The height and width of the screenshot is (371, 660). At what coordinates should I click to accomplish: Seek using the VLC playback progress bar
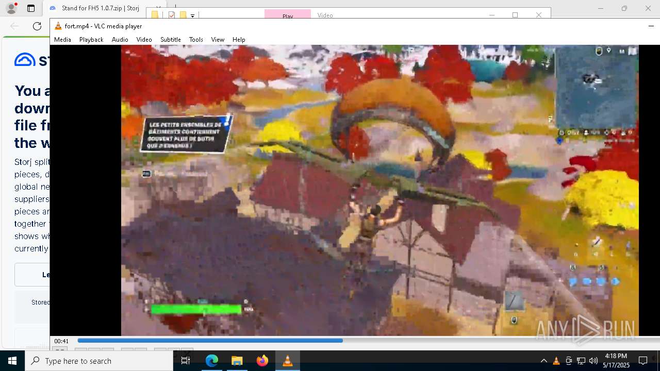coord(369,341)
